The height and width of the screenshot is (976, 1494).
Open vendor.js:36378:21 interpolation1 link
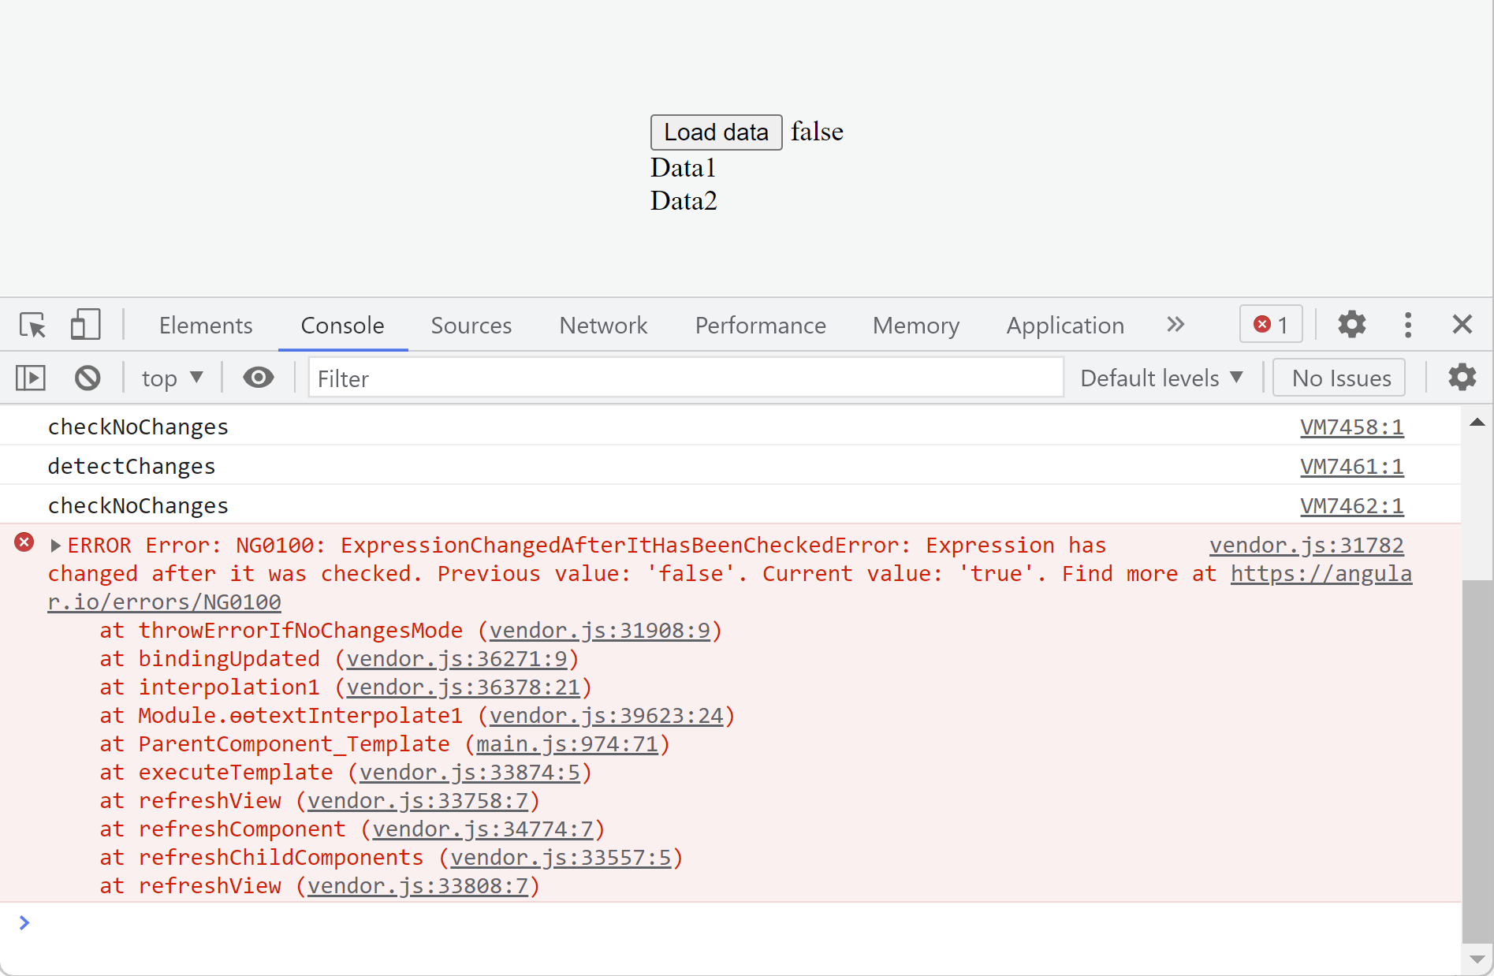click(464, 687)
